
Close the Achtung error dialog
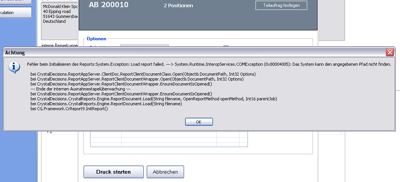tap(389, 52)
